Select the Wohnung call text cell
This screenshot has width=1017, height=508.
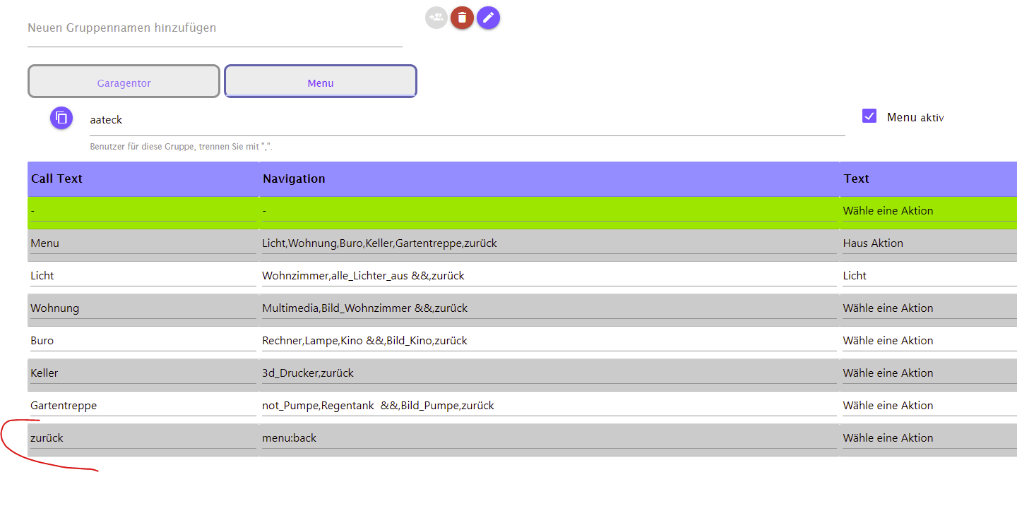tap(143, 309)
